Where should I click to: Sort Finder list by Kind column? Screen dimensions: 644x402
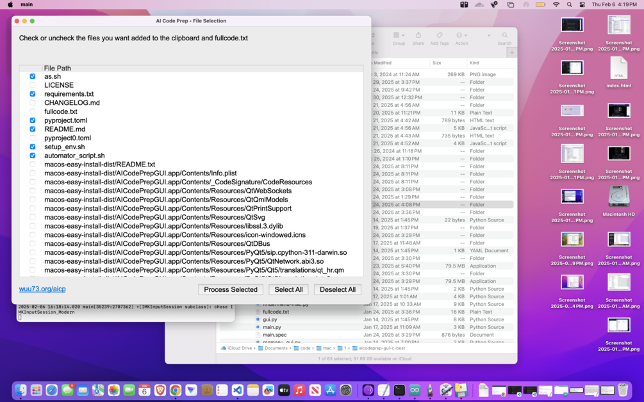[x=474, y=63]
